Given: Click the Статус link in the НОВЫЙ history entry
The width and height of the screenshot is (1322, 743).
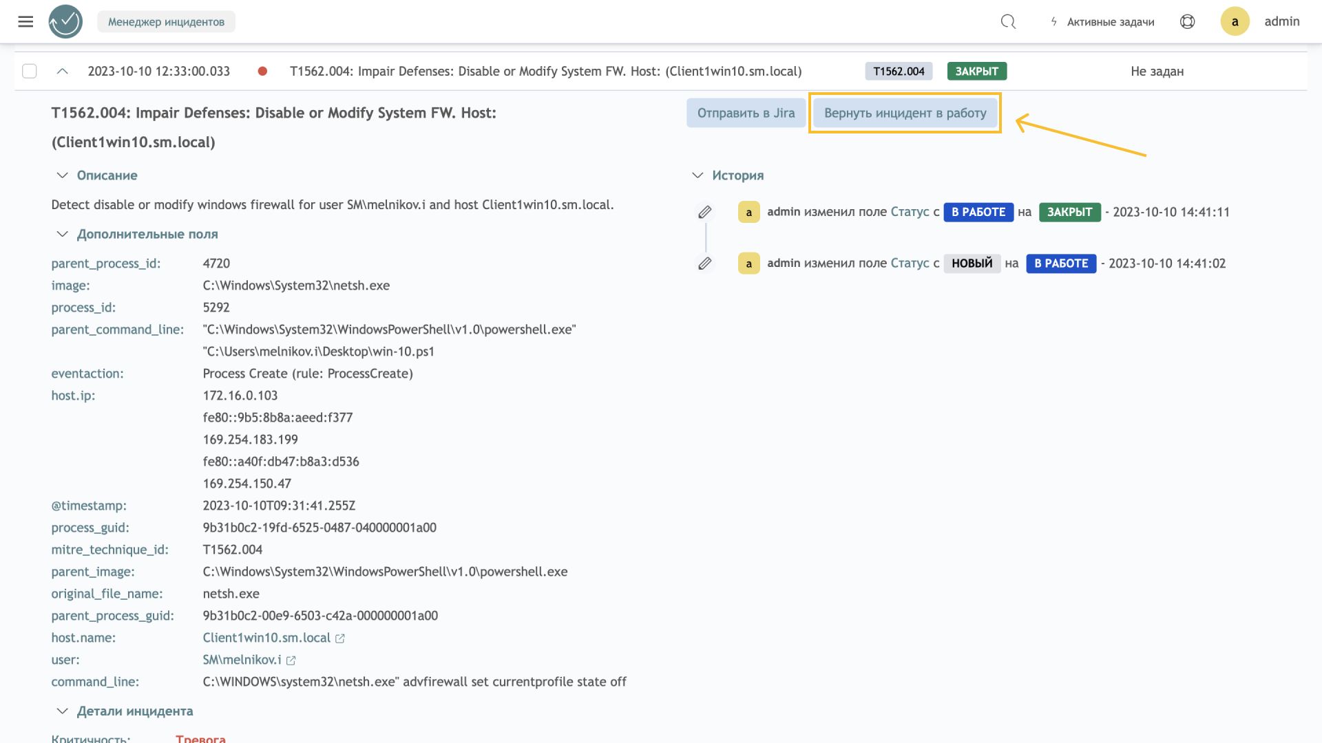Looking at the screenshot, I should click(x=910, y=263).
